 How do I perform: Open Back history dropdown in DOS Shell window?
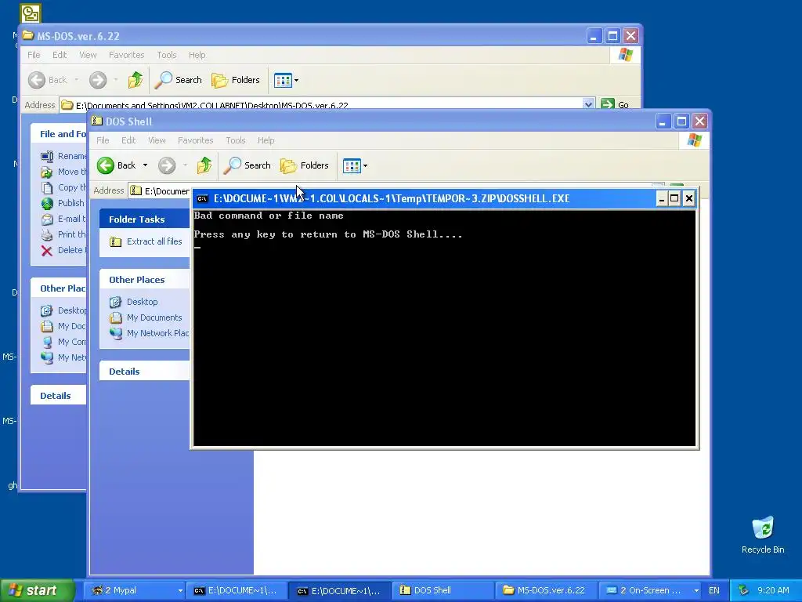point(145,165)
